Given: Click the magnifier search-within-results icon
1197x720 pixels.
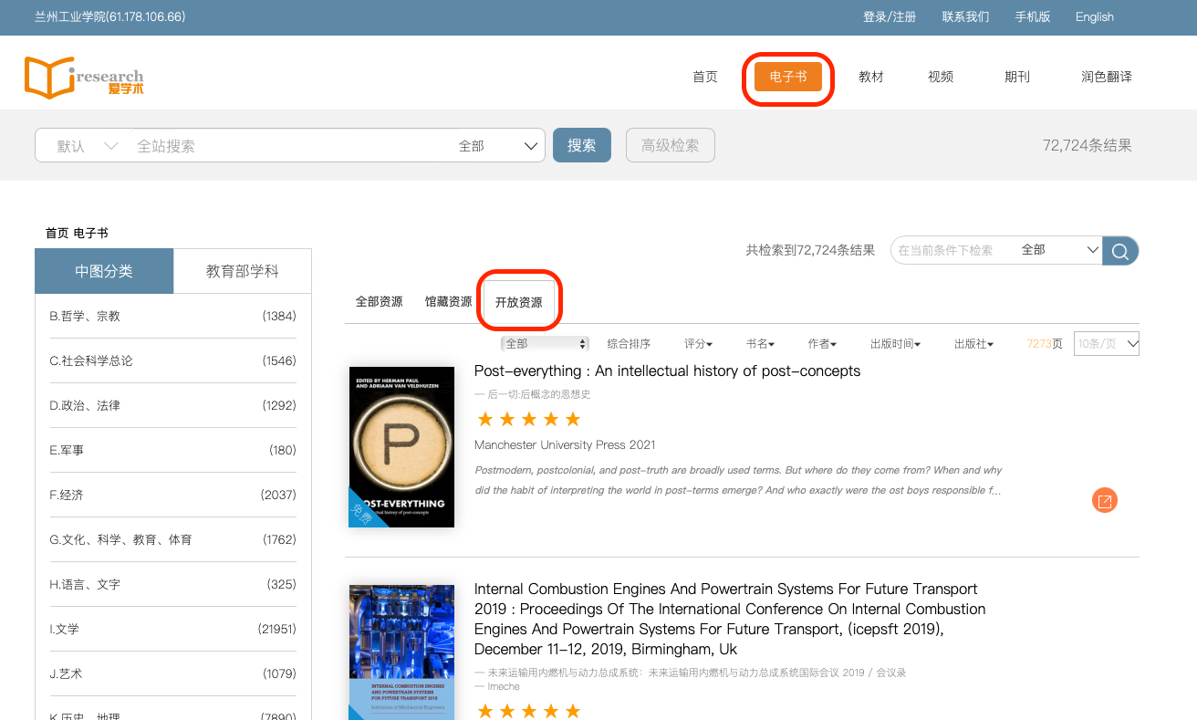Looking at the screenshot, I should (1120, 250).
